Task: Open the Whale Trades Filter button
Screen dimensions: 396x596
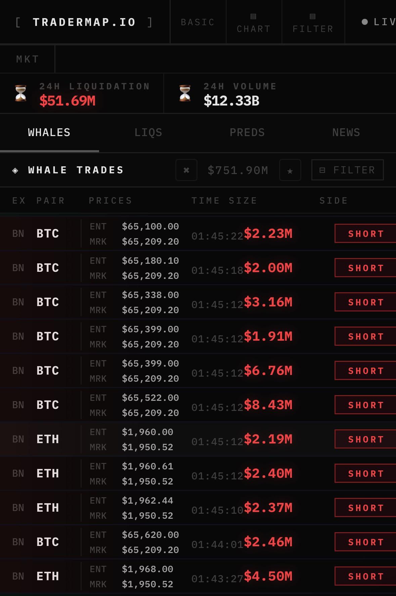Action: pos(347,170)
